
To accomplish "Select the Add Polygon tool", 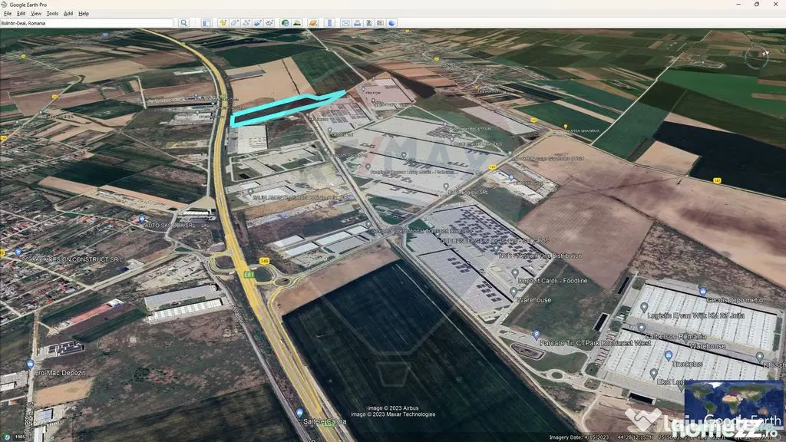I will click(x=234, y=23).
